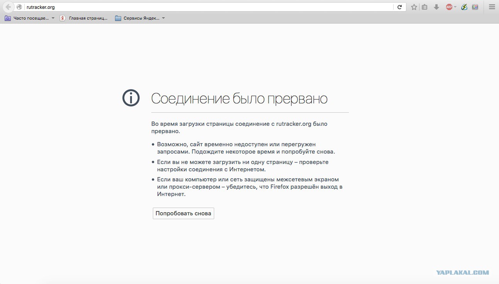Click the globe site identity icon
The width and height of the screenshot is (499, 284).
(19, 7)
